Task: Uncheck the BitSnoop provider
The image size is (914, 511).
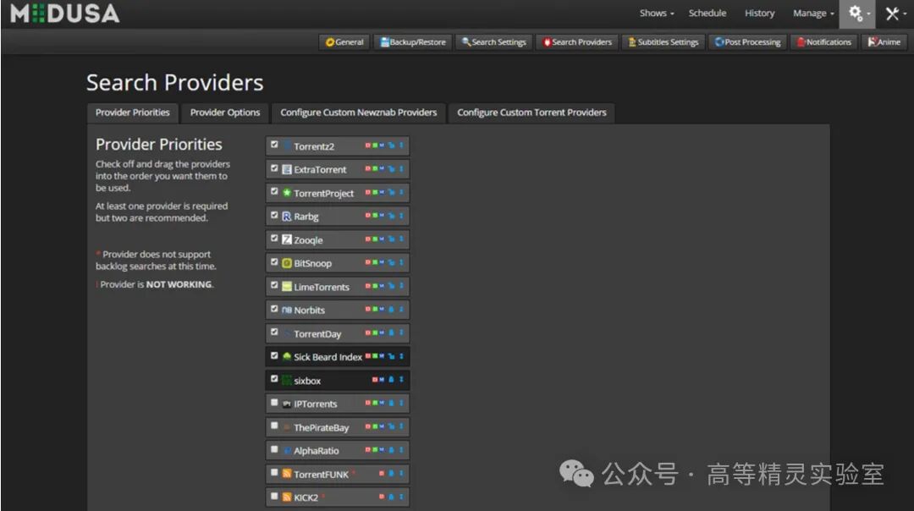Action: 274,262
